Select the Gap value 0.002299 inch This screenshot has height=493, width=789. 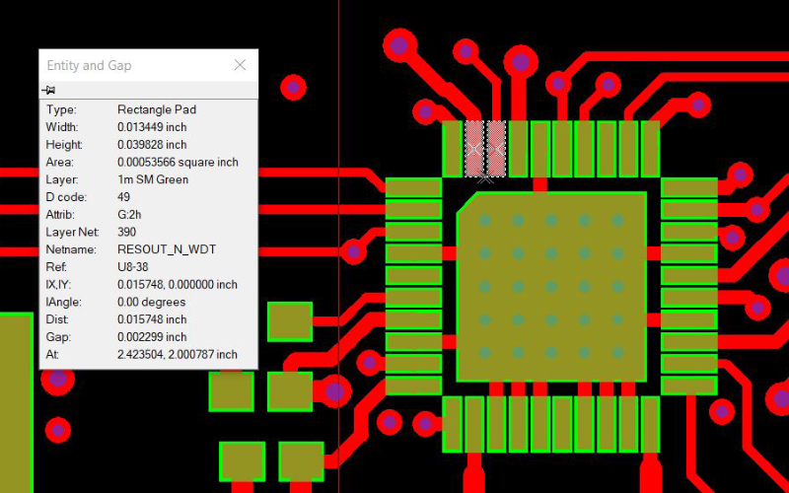click(152, 337)
